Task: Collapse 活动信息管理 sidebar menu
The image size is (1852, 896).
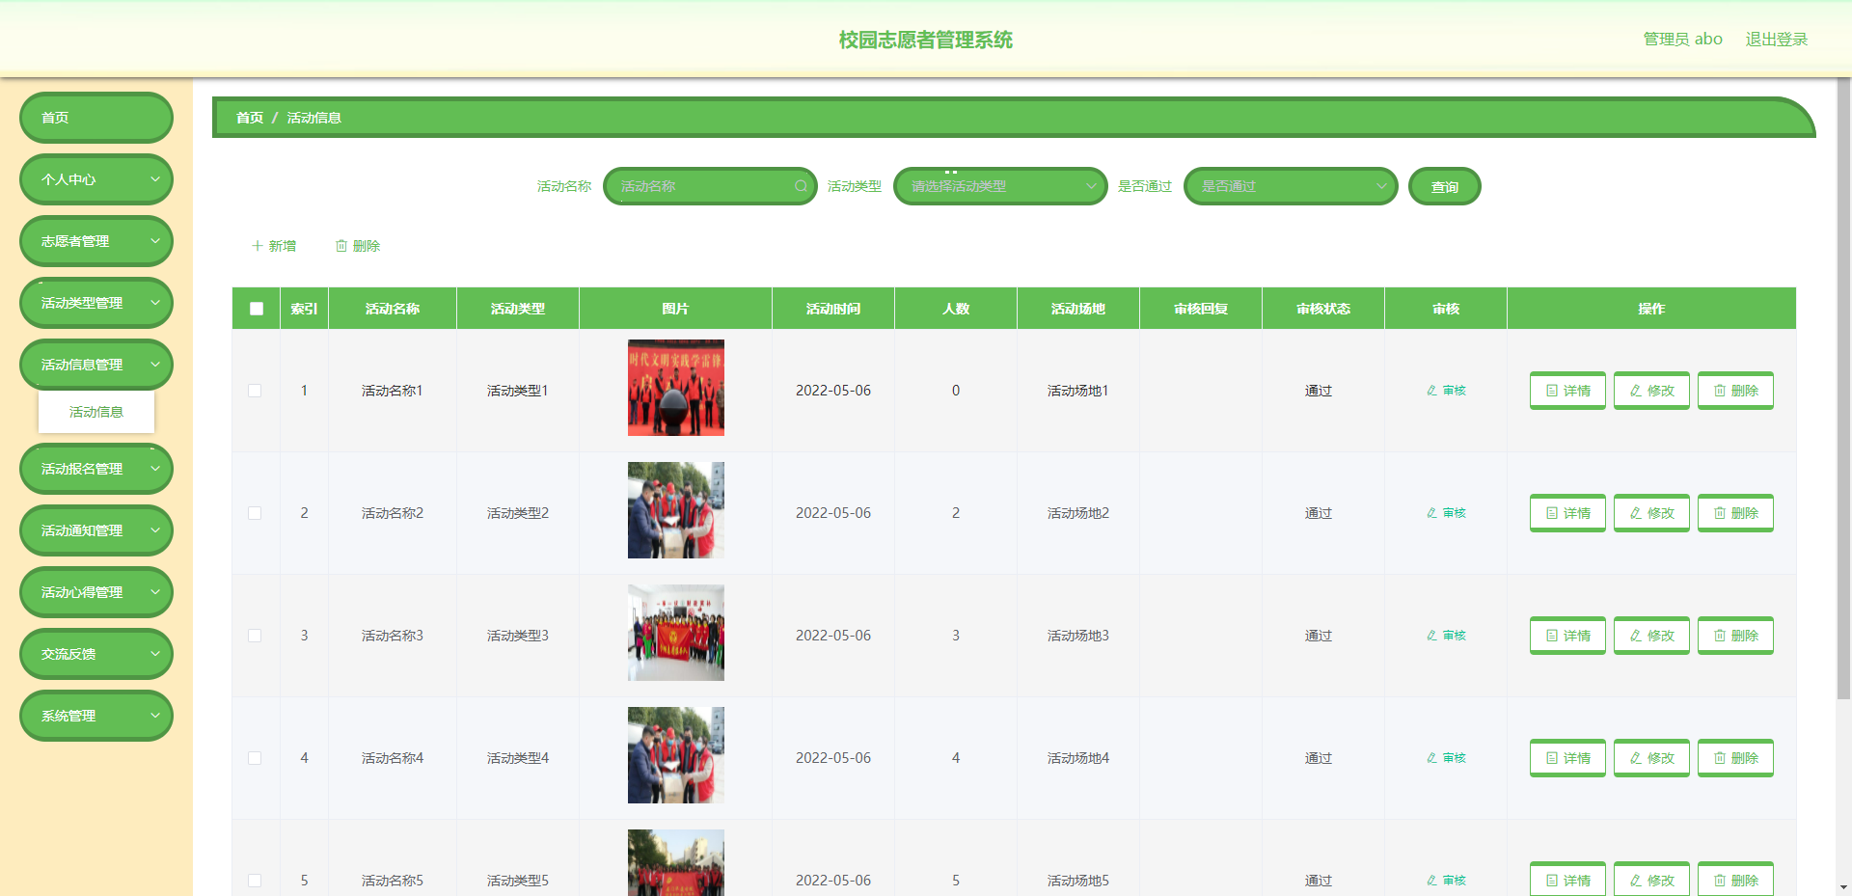Action: pyautogui.click(x=96, y=365)
